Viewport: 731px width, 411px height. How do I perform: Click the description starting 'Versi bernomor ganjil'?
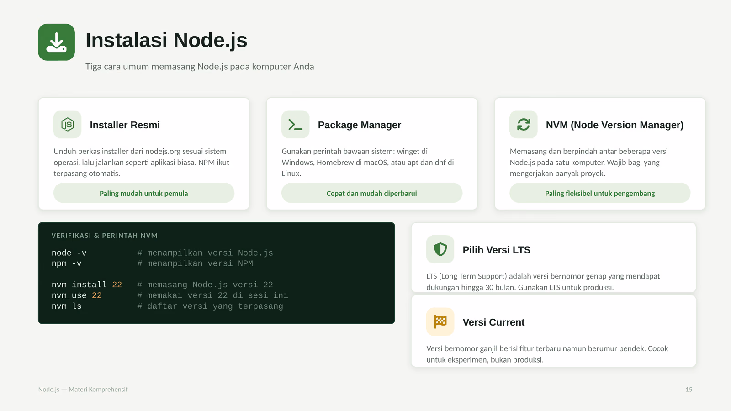click(x=547, y=354)
